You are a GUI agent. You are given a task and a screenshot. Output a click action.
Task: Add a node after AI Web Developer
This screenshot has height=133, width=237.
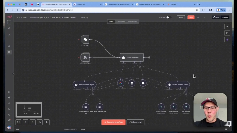pos(149,58)
